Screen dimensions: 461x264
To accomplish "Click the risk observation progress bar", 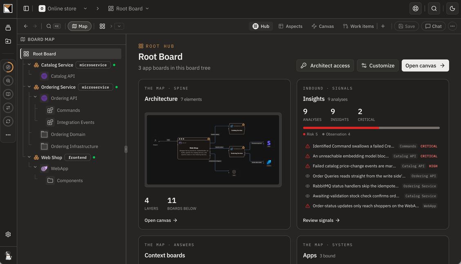I will pos(371,128).
